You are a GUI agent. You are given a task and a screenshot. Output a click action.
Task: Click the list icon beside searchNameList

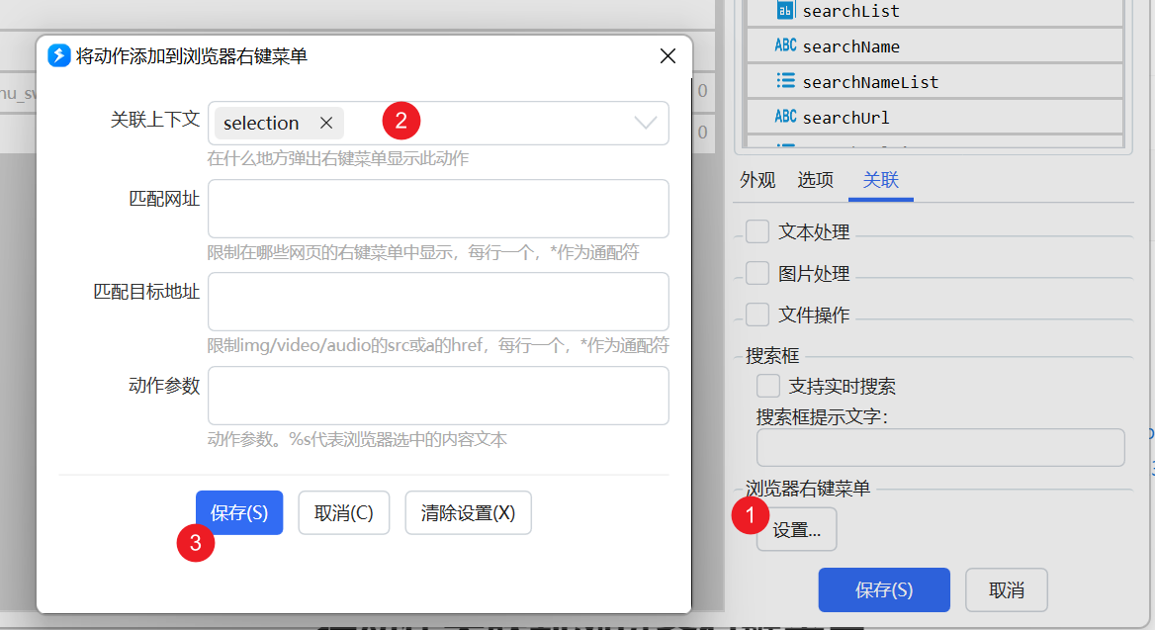pyautogui.click(x=785, y=81)
